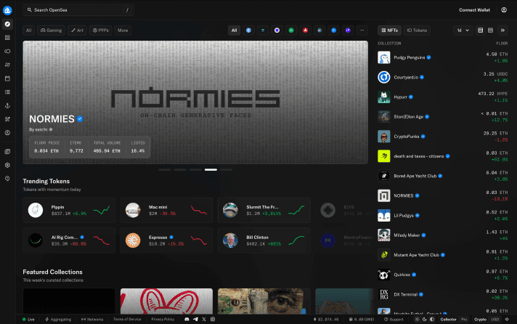517x324 pixels.
Task: Open the profile avatar icon top right
Action: 504,10
